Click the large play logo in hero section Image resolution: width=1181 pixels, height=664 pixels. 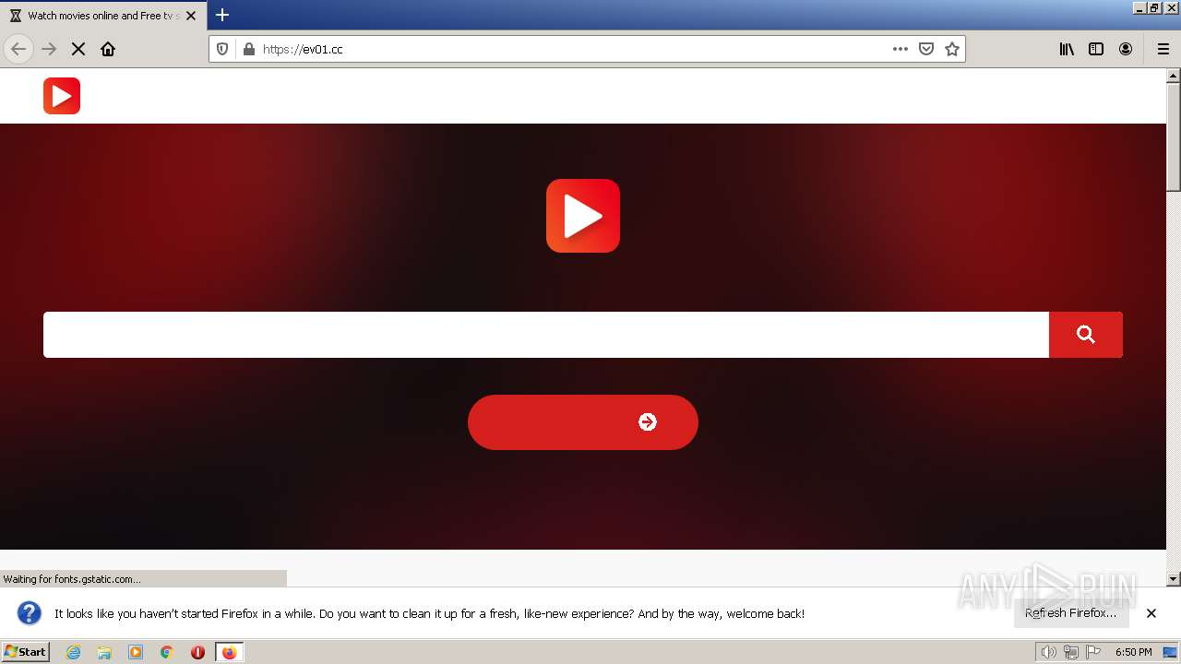tap(583, 216)
